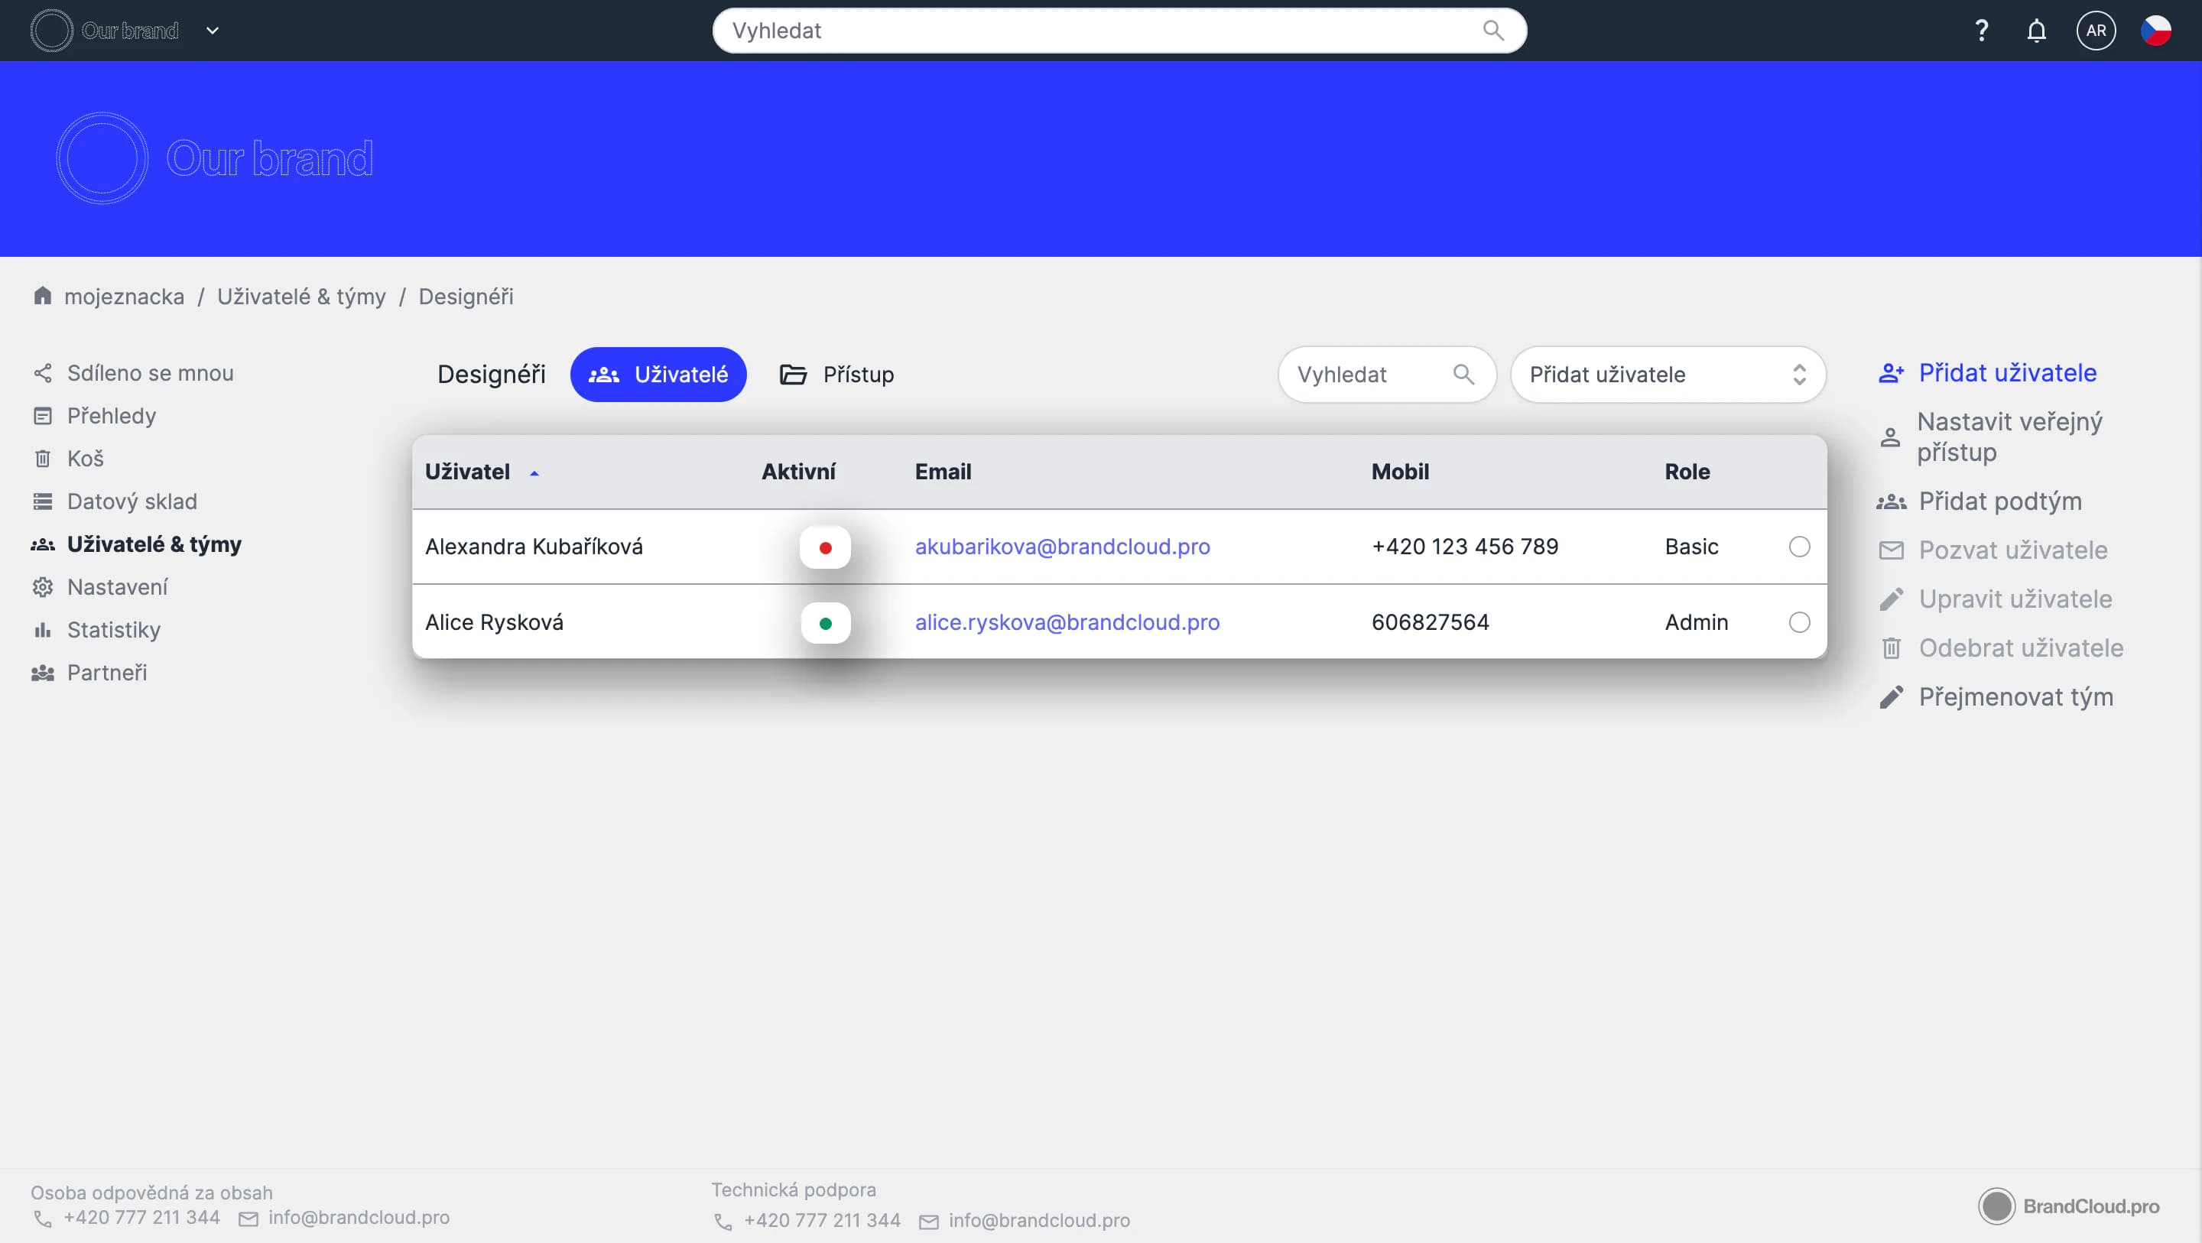Expand the Our brand dropdown chevron
2202x1243 pixels.
tap(213, 31)
